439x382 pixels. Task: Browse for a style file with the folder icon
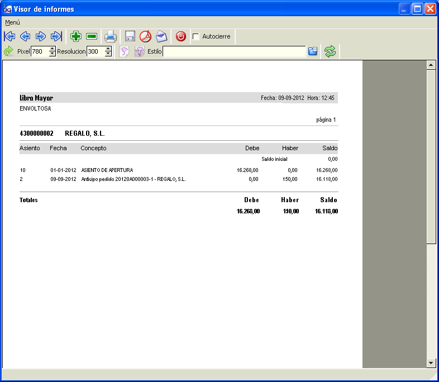pyautogui.click(x=313, y=51)
